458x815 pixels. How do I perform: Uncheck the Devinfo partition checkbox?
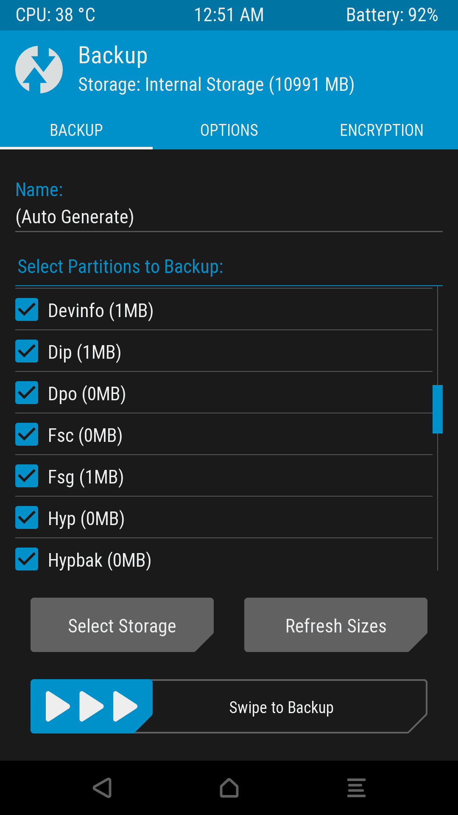(27, 309)
